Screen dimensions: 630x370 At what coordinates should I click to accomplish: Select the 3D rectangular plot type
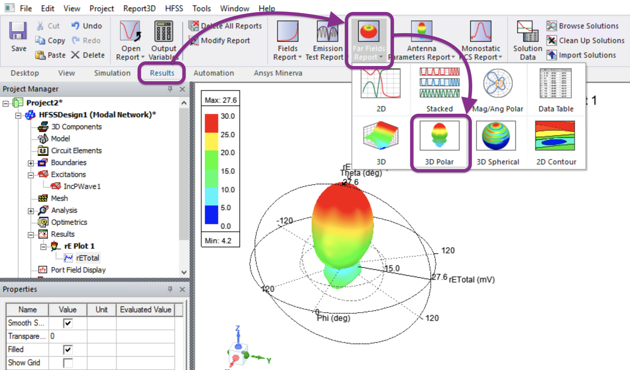pos(381,143)
